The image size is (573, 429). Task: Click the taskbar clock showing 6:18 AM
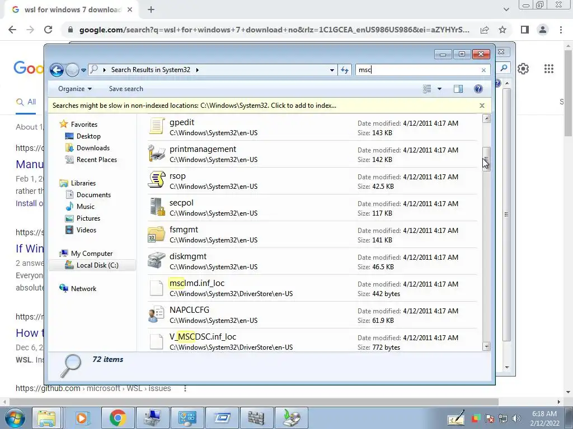(x=544, y=418)
